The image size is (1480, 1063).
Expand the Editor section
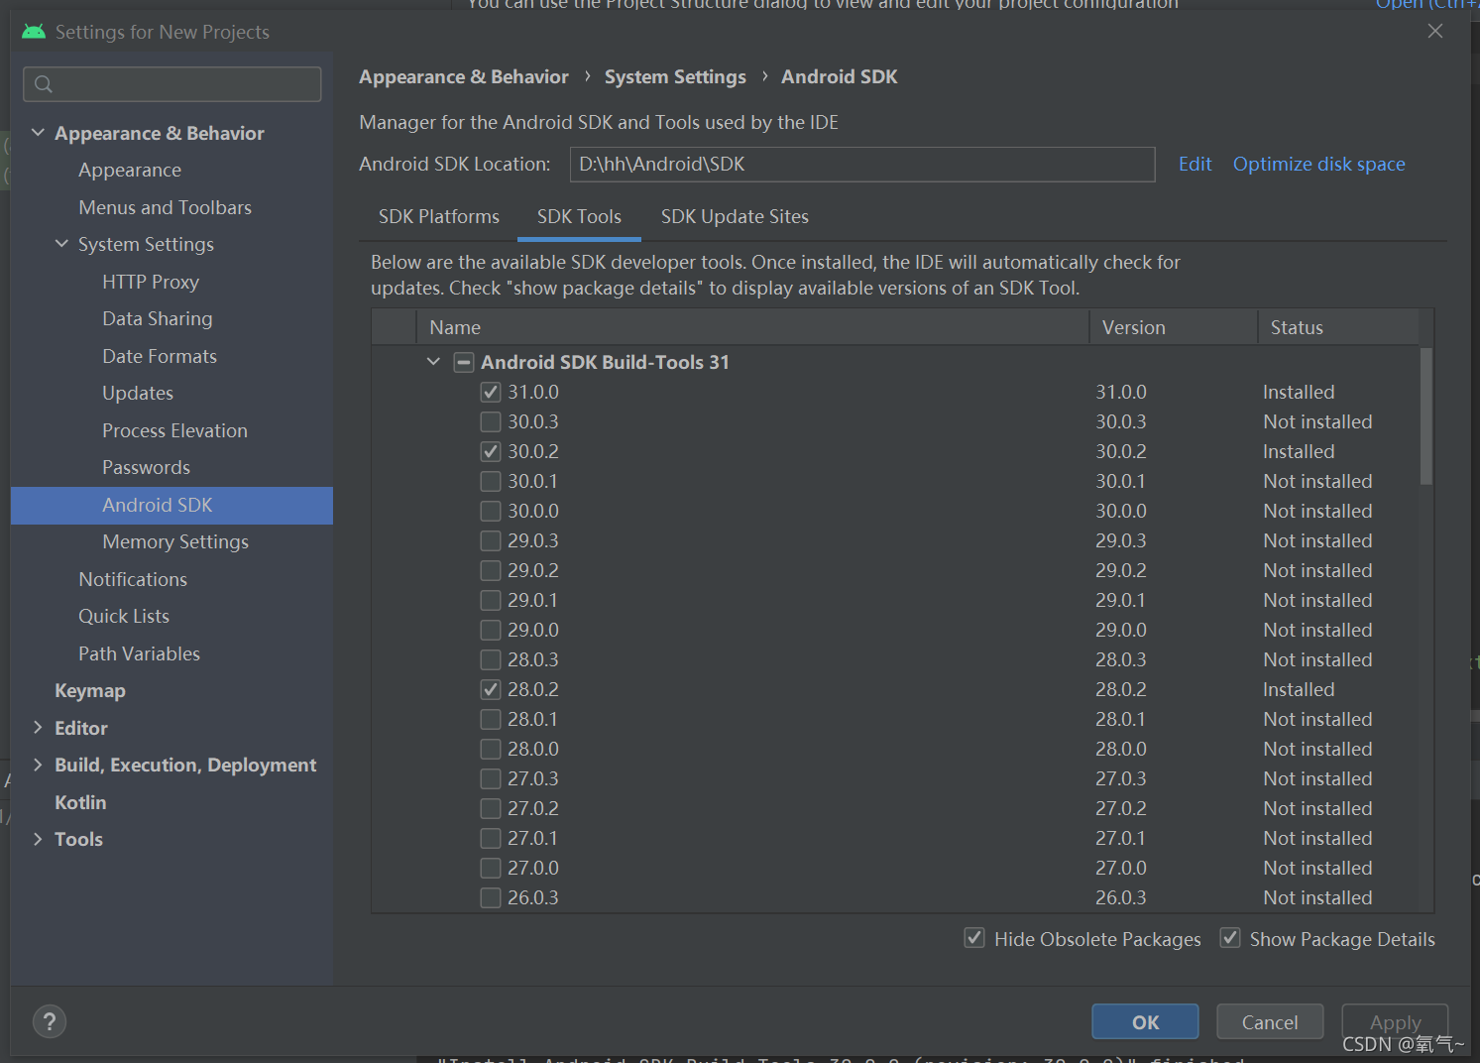coord(38,728)
